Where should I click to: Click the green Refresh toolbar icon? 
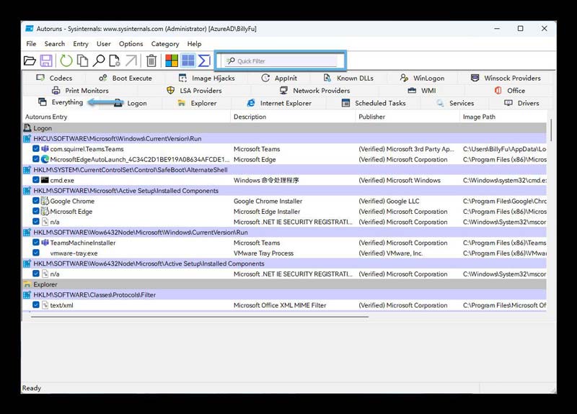tap(66, 60)
